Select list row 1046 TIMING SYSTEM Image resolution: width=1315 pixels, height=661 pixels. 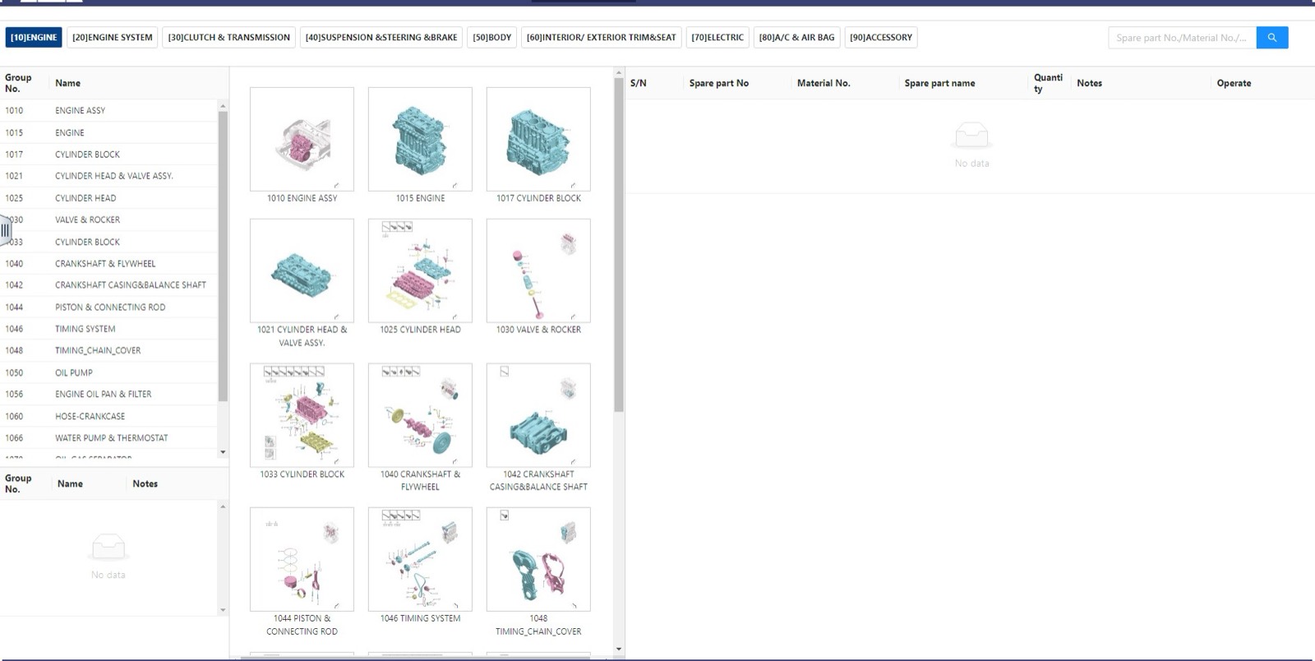(x=108, y=329)
